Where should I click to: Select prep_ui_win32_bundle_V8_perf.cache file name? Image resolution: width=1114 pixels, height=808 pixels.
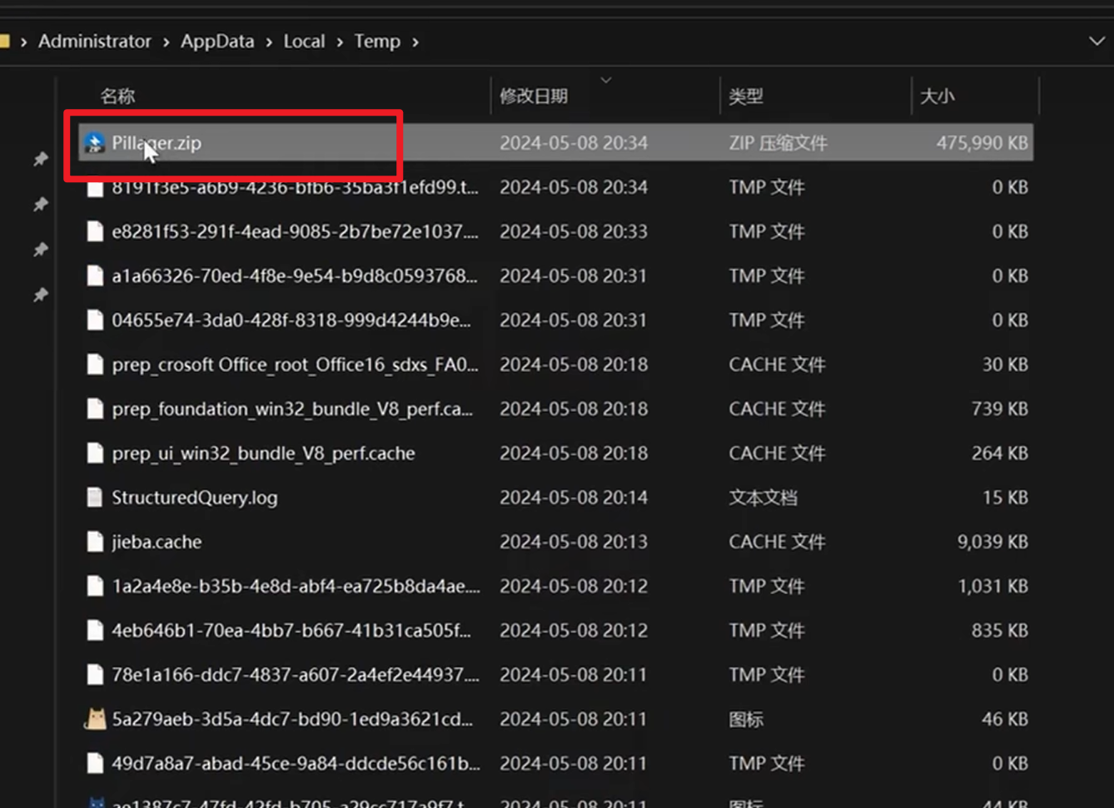tap(263, 454)
